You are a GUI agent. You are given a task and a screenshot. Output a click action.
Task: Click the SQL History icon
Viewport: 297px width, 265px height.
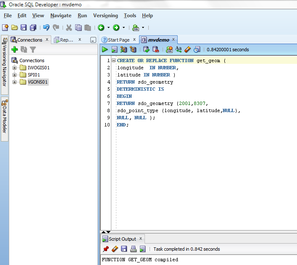pos(197,50)
